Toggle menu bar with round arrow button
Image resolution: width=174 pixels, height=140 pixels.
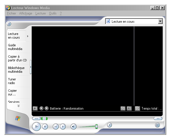pyautogui.click(x=9, y=24)
